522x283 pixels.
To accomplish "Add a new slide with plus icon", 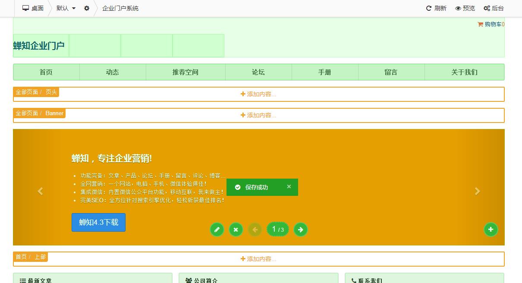I will tap(491, 230).
